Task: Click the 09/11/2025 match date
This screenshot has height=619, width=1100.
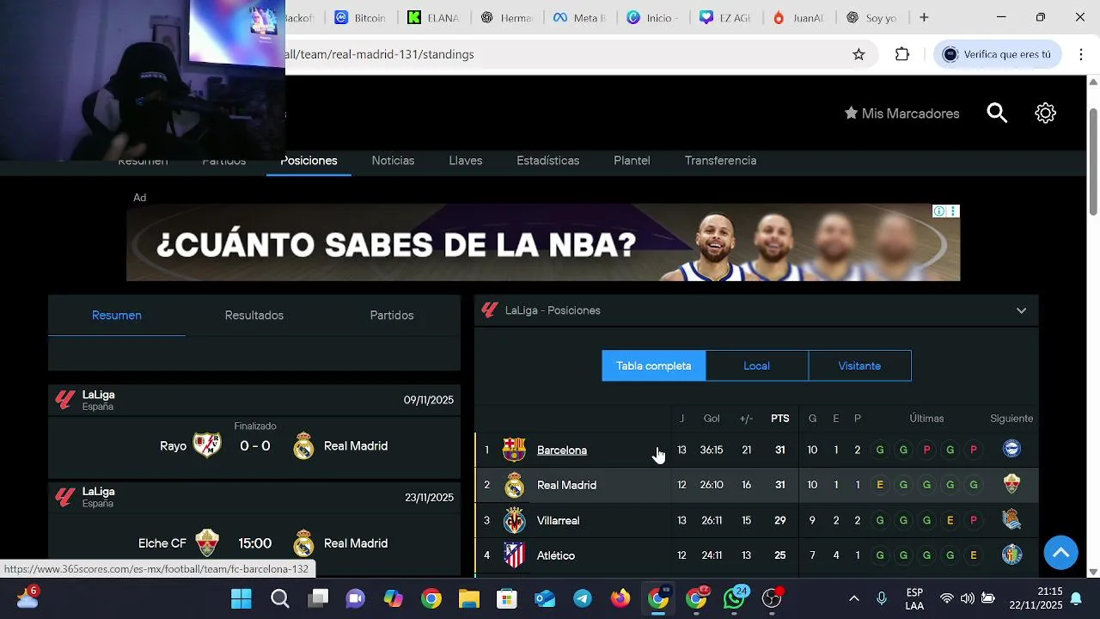Action: click(429, 400)
